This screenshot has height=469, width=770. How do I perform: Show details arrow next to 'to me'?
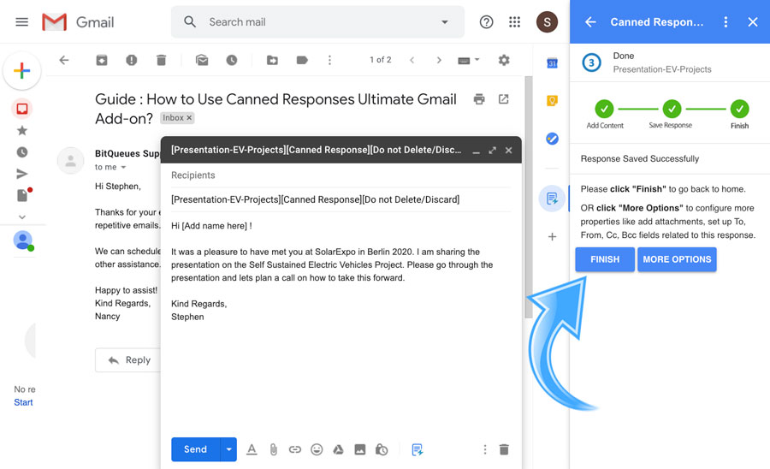click(124, 168)
